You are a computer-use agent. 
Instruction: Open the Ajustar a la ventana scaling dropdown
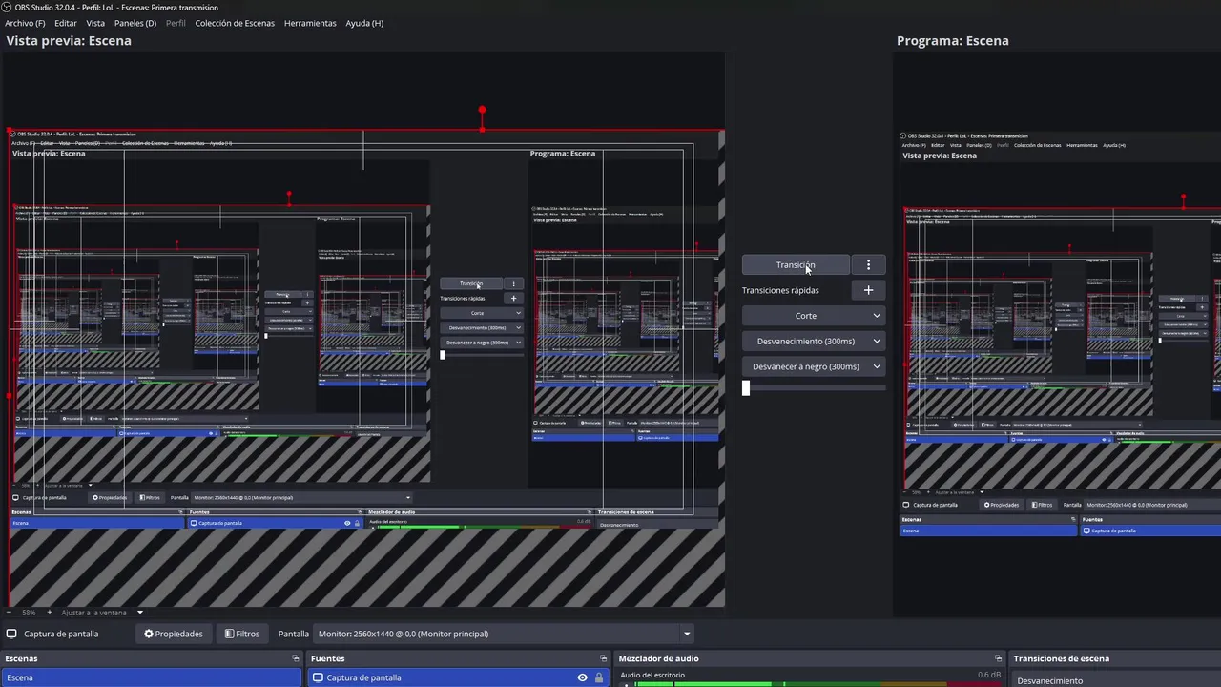pos(102,613)
